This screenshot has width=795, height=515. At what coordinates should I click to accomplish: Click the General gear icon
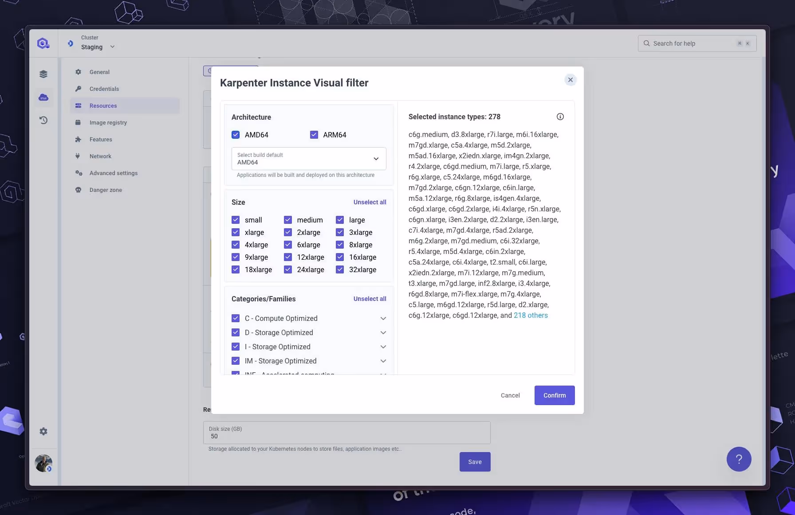78,72
